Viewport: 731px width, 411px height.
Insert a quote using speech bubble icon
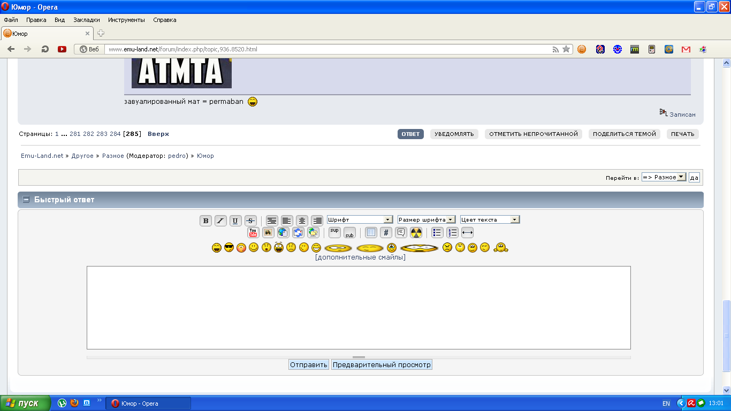(x=401, y=233)
